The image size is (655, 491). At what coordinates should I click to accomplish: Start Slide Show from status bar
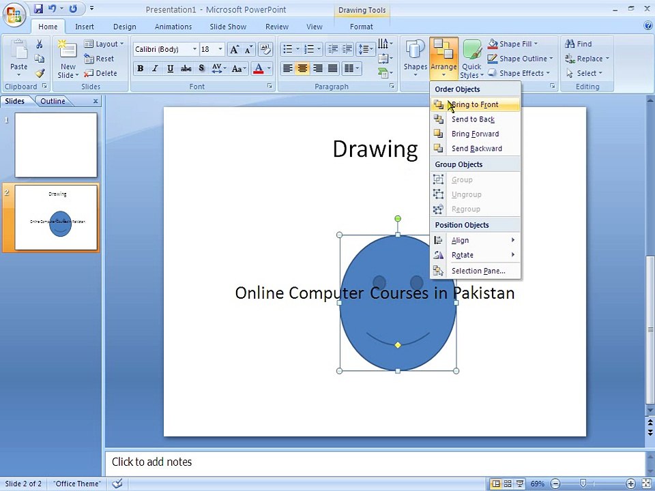click(520, 483)
